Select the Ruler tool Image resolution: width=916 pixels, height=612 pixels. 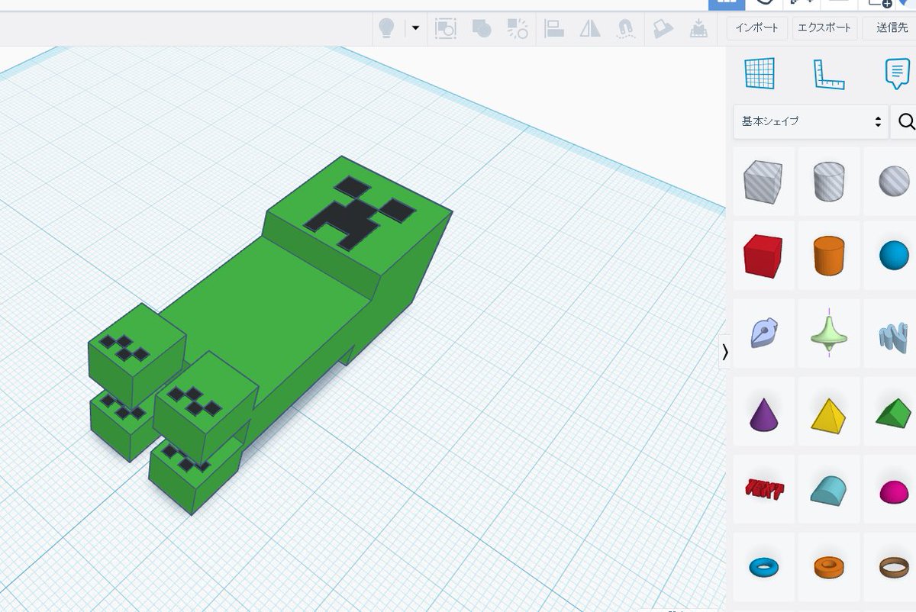pyautogui.click(x=829, y=74)
